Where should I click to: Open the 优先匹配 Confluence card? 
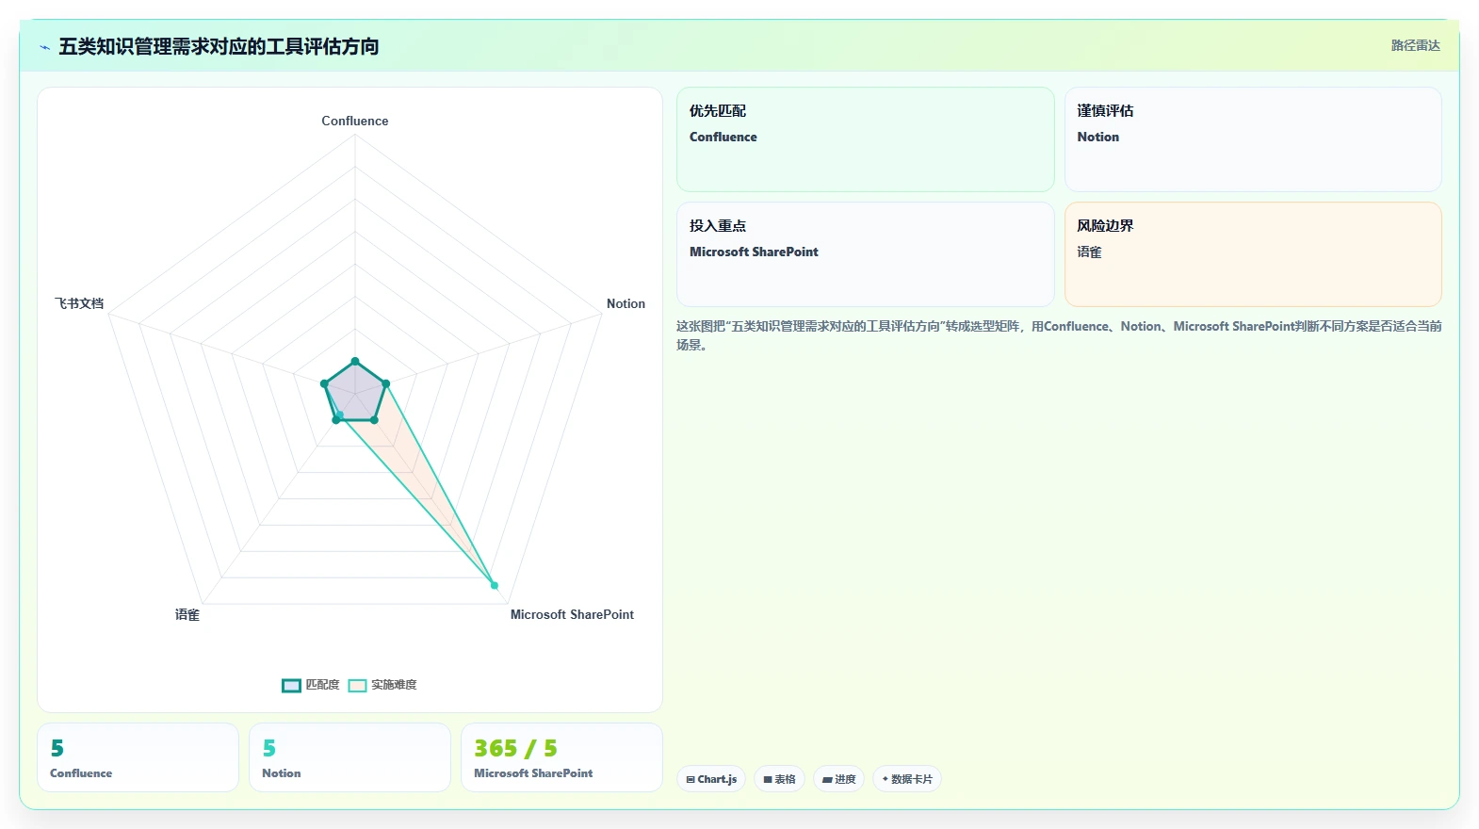[x=866, y=139]
